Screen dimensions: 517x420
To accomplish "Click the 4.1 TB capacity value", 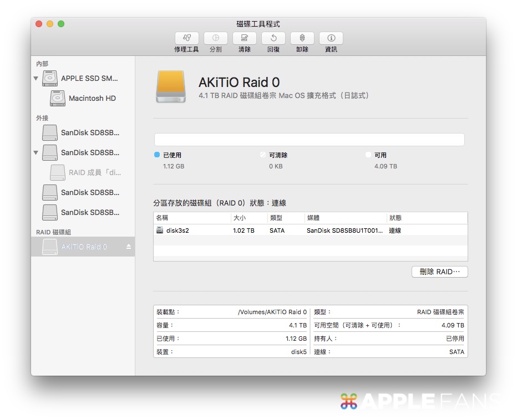I will [298, 325].
